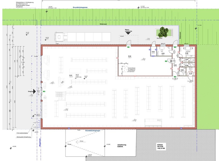Click the R.05 corridor label

click(x=175, y=65)
